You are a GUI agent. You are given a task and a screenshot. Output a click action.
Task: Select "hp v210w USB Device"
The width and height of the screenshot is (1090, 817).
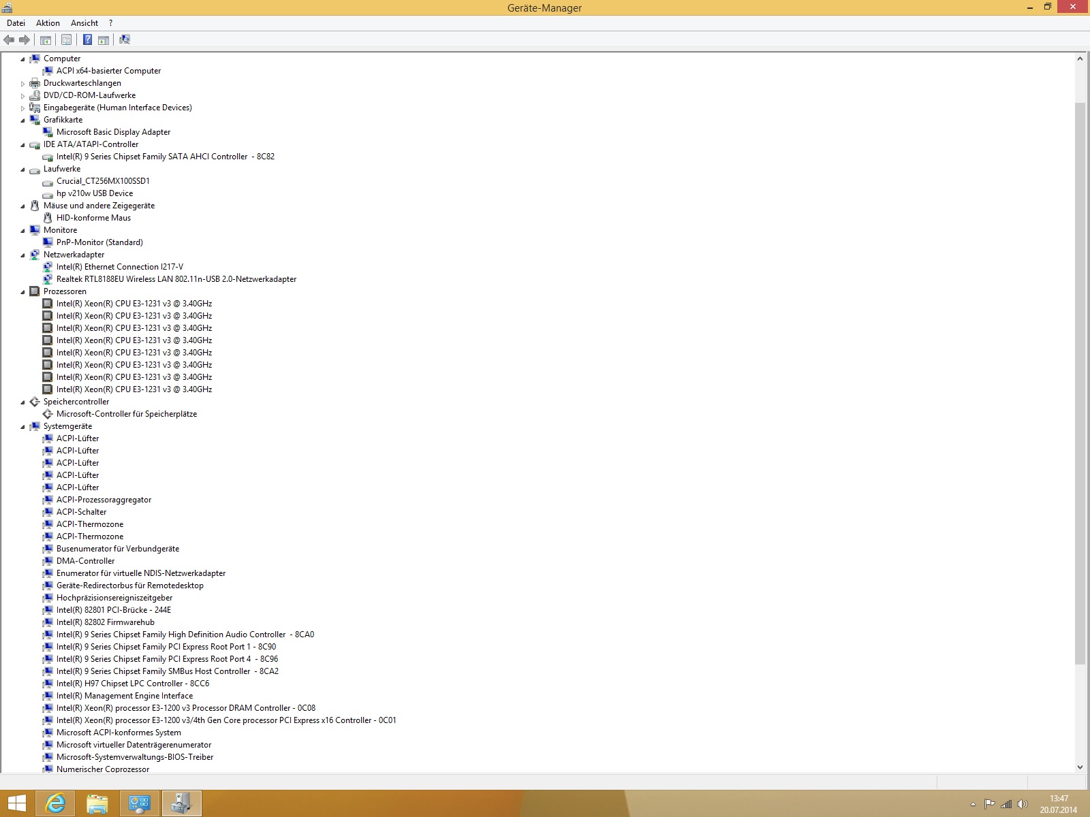(x=95, y=193)
